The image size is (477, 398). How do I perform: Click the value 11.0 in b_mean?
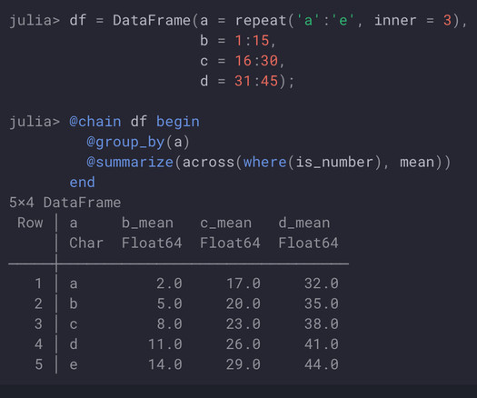pyautogui.click(x=164, y=344)
